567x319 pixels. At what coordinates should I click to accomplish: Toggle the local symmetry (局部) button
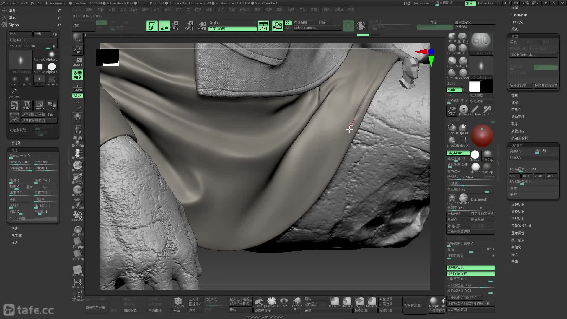pos(77,75)
